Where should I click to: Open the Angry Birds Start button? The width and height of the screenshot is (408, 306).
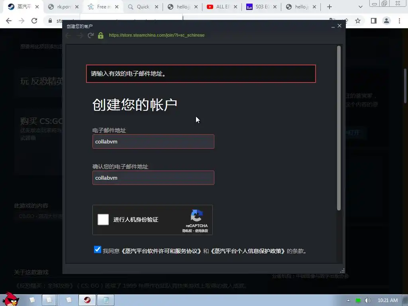[10, 299]
